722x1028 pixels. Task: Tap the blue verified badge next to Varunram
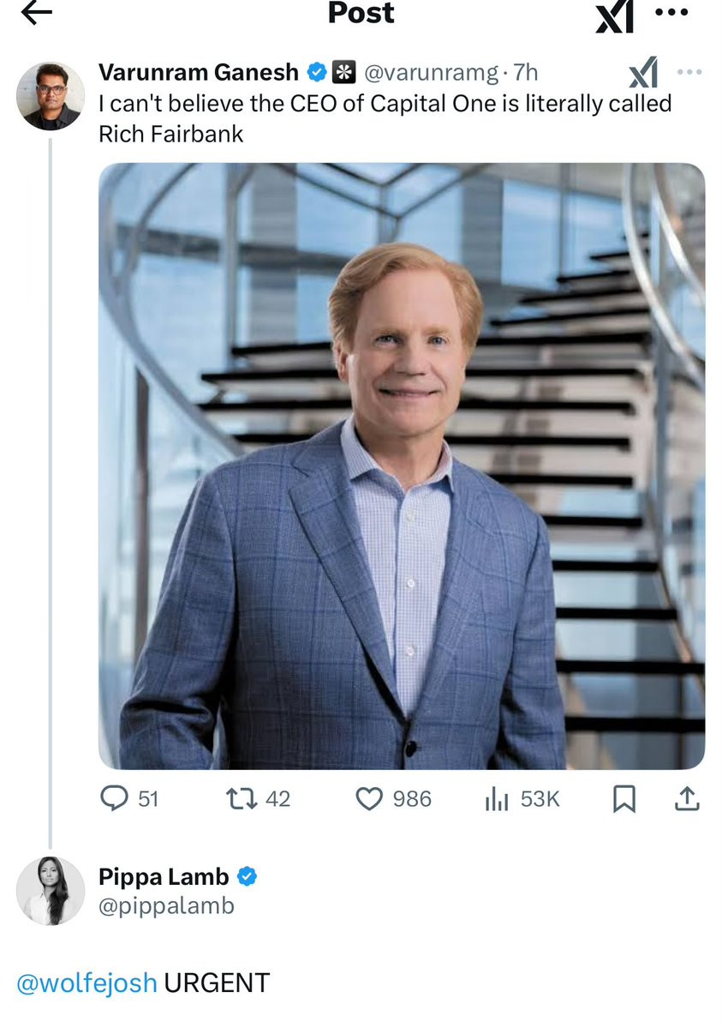[317, 73]
